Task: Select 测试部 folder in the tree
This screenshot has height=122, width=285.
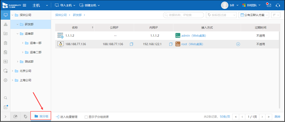Action: 29,62
